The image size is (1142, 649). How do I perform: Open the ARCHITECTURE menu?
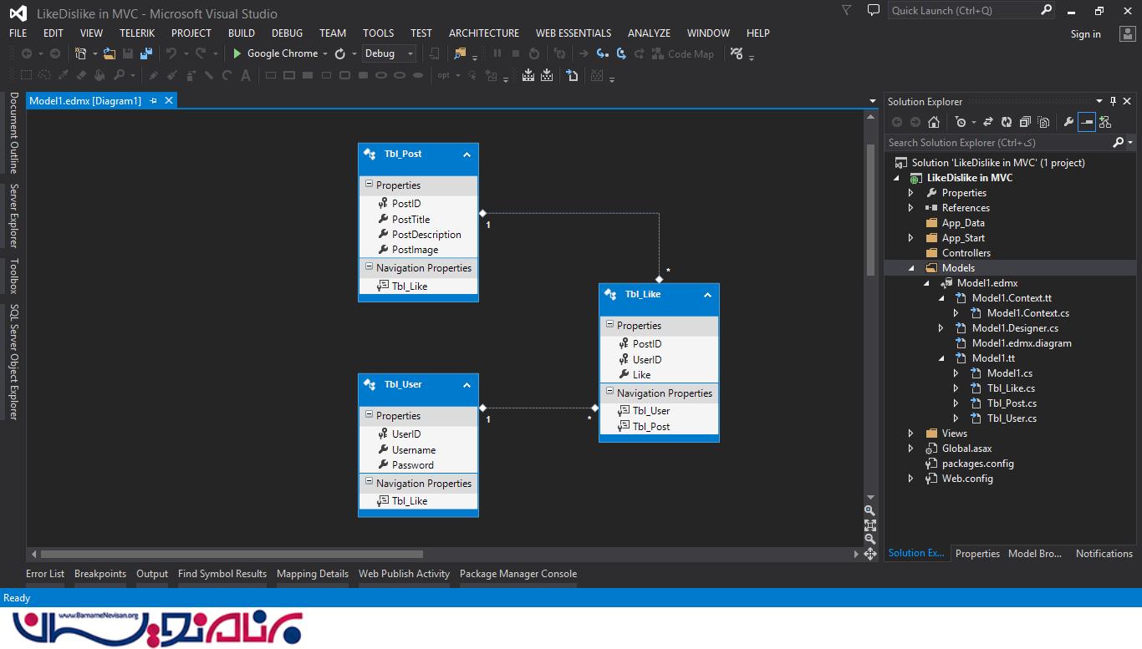(x=483, y=33)
